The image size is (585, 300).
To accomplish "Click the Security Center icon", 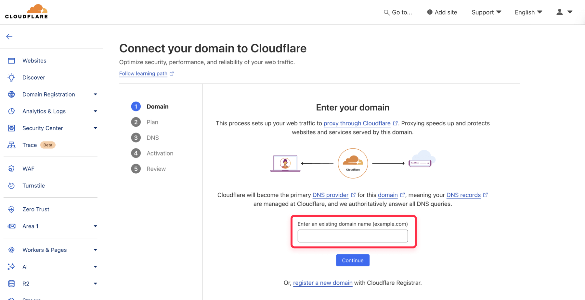I will tap(11, 128).
